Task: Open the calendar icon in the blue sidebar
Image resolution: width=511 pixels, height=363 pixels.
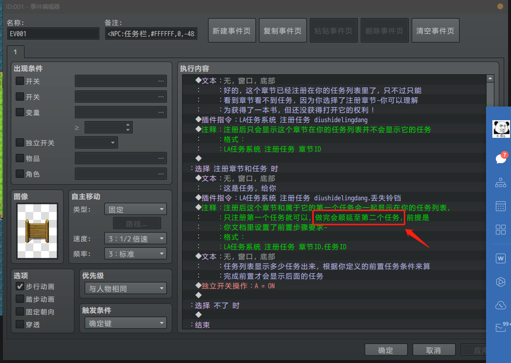Action: pyautogui.click(x=501, y=206)
